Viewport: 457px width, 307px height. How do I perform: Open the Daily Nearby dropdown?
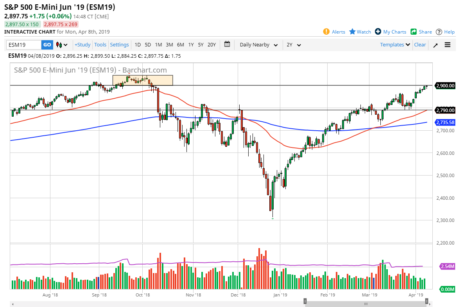pos(258,45)
